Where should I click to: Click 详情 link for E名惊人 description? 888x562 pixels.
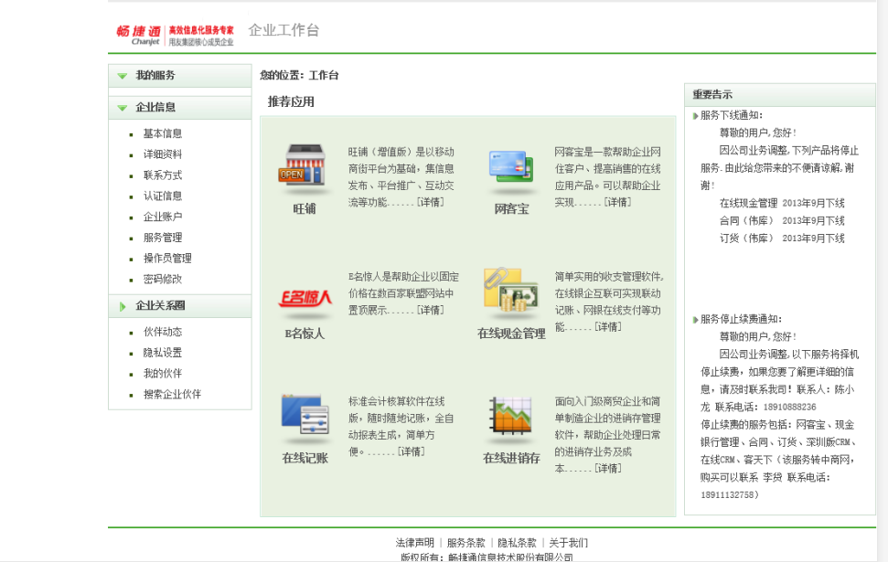pos(431,310)
